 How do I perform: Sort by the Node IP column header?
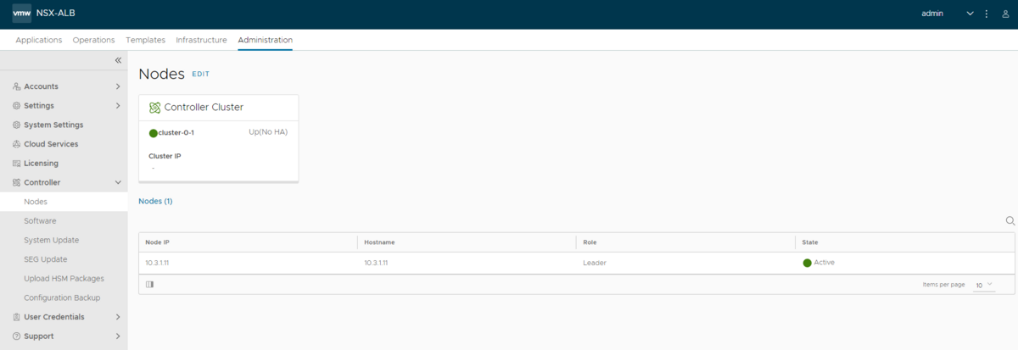[158, 242]
